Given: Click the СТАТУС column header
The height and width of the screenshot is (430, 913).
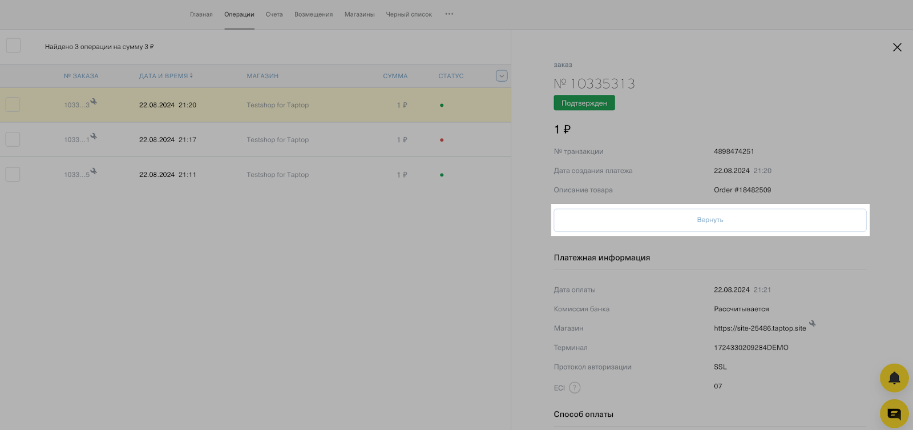Looking at the screenshot, I should [x=451, y=76].
